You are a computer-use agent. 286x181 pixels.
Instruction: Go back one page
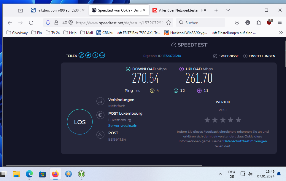click(10, 23)
